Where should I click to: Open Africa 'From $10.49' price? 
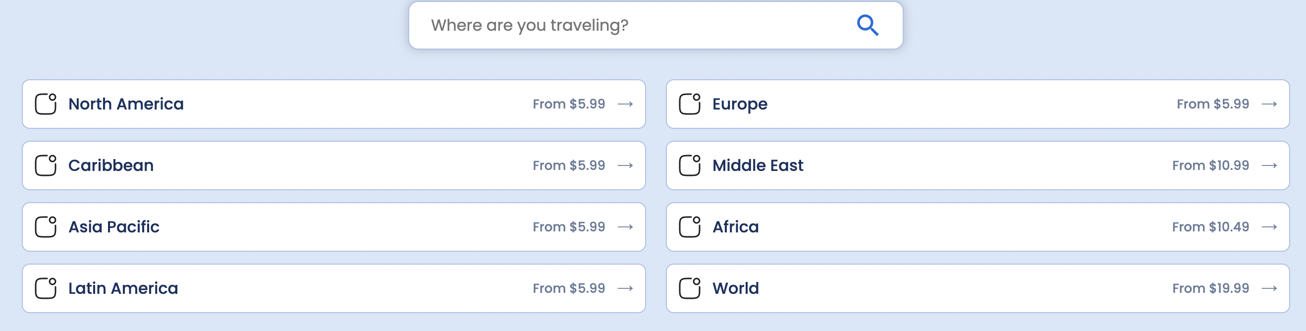point(1210,226)
